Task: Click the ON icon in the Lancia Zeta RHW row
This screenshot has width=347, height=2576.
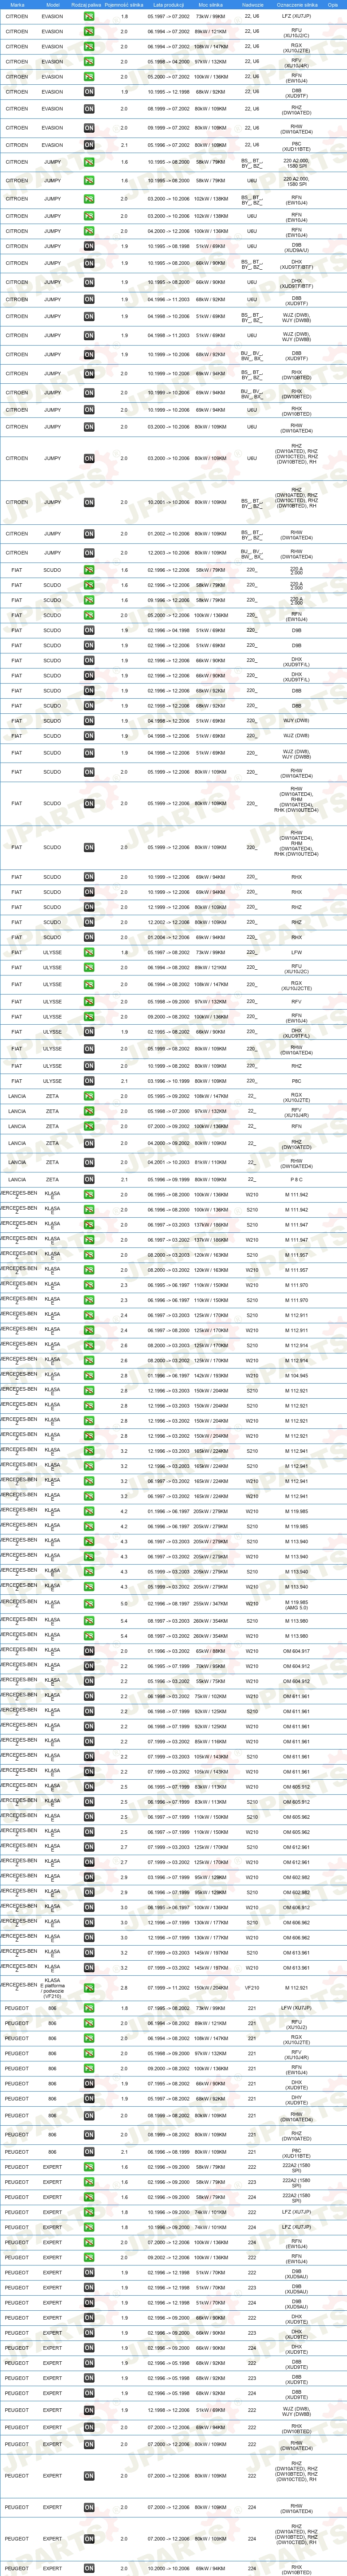Action: pos(89,1162)
